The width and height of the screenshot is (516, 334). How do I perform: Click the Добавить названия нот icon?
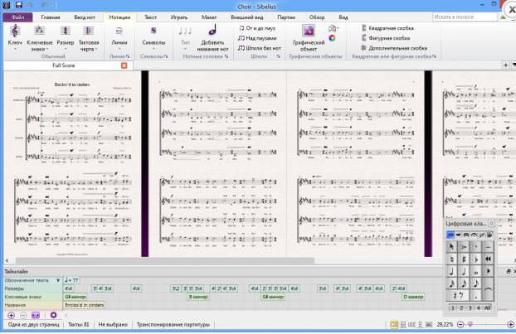tap(212, 31)
